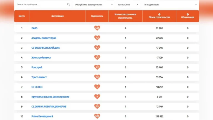Click the reliability heart icon for DARS
This screenshot has width=213, height=120.
[x=97, y=28]
